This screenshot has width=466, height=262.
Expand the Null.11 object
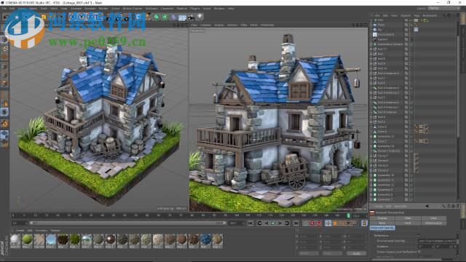(371, 49)
